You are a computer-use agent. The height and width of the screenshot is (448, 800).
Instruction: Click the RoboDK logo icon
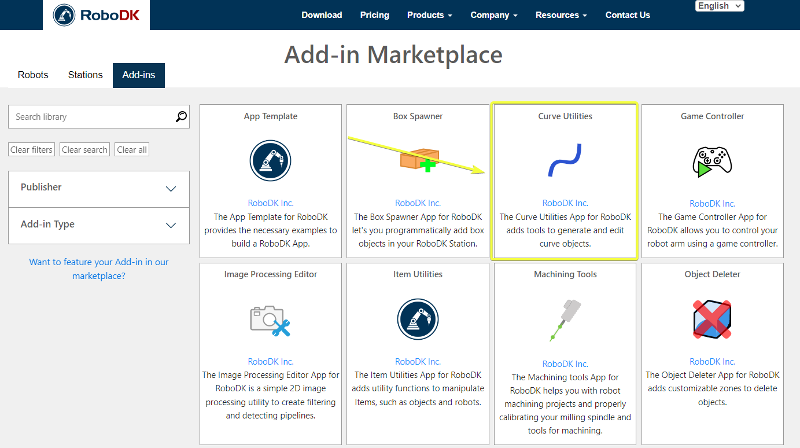64,15
